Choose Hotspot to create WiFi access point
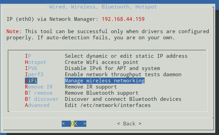 point(35,62)
